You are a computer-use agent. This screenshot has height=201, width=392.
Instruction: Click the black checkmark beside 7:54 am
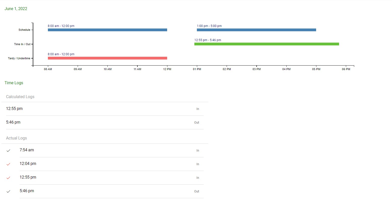pyautogui.click(x=8, y=151)
